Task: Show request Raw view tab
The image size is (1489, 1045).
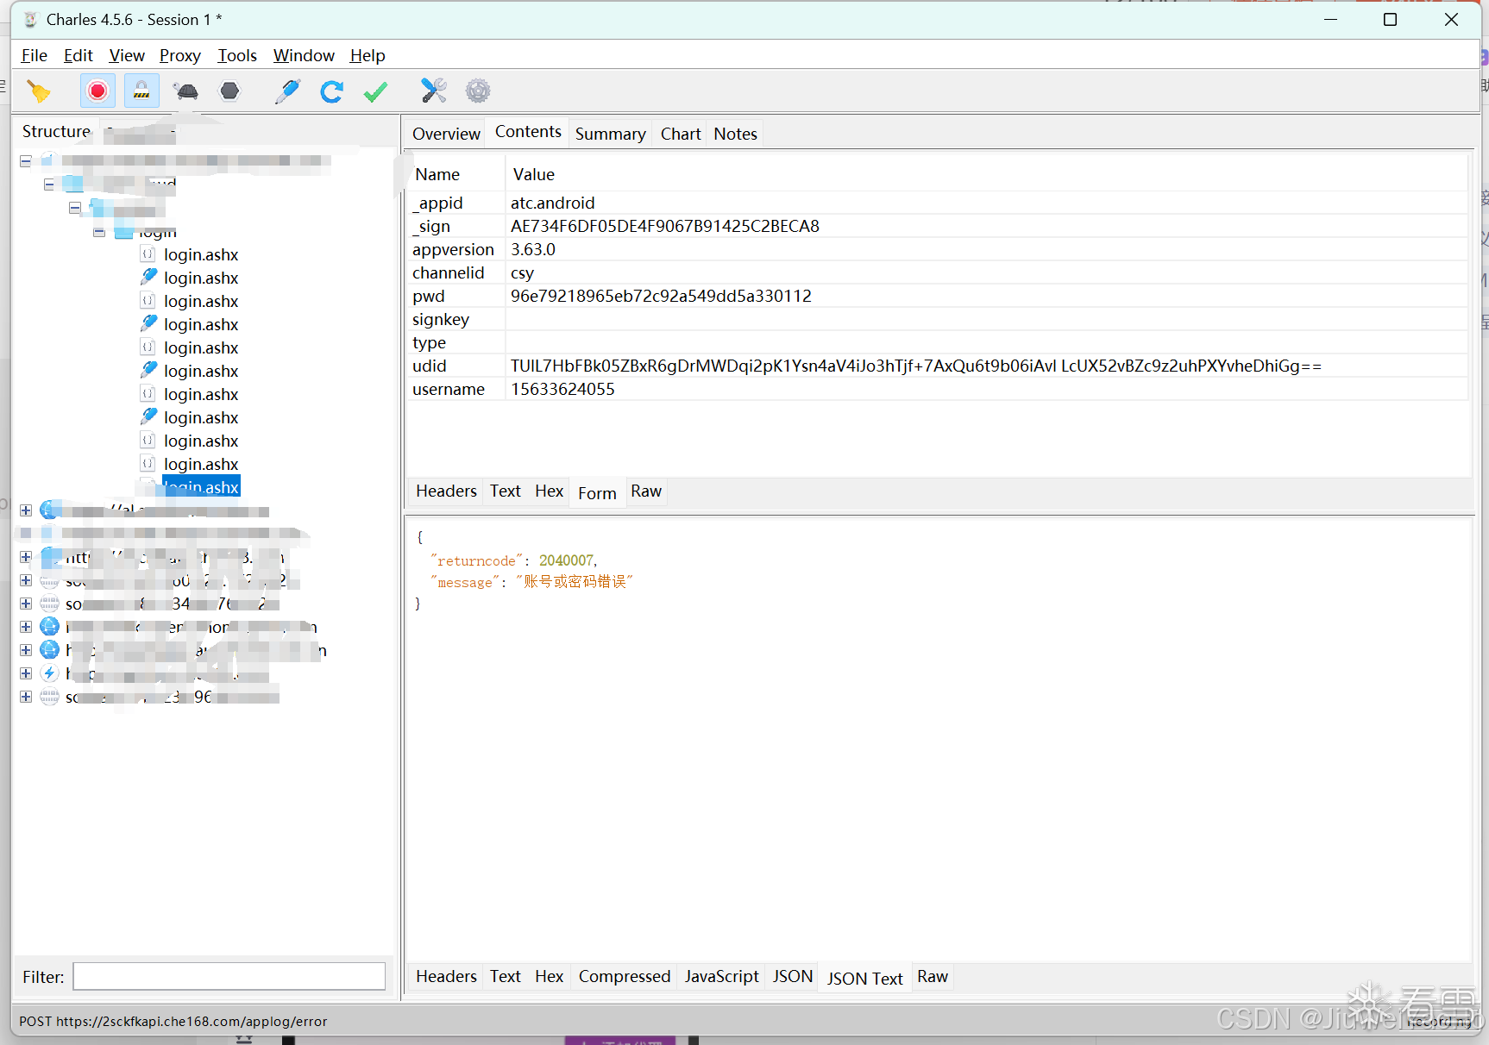Action: [x=646, y=491]
